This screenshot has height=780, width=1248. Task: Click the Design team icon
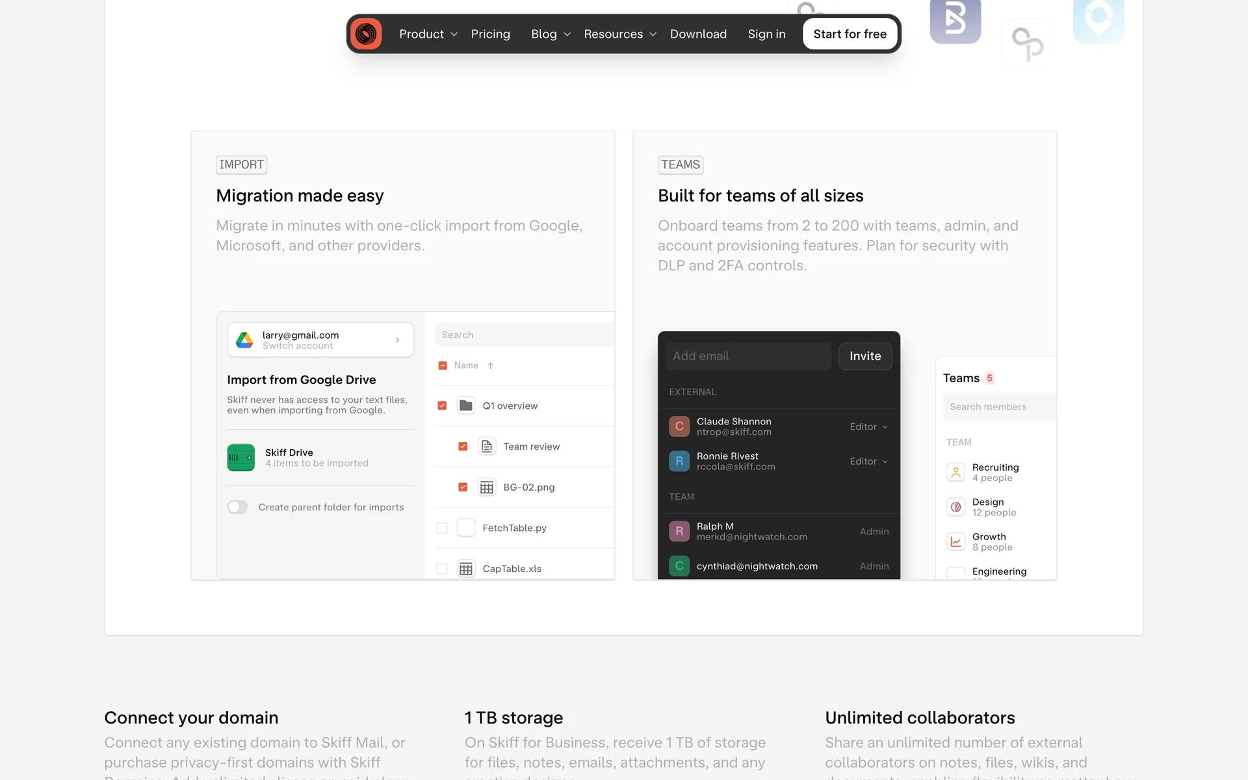tap(955, 507)
